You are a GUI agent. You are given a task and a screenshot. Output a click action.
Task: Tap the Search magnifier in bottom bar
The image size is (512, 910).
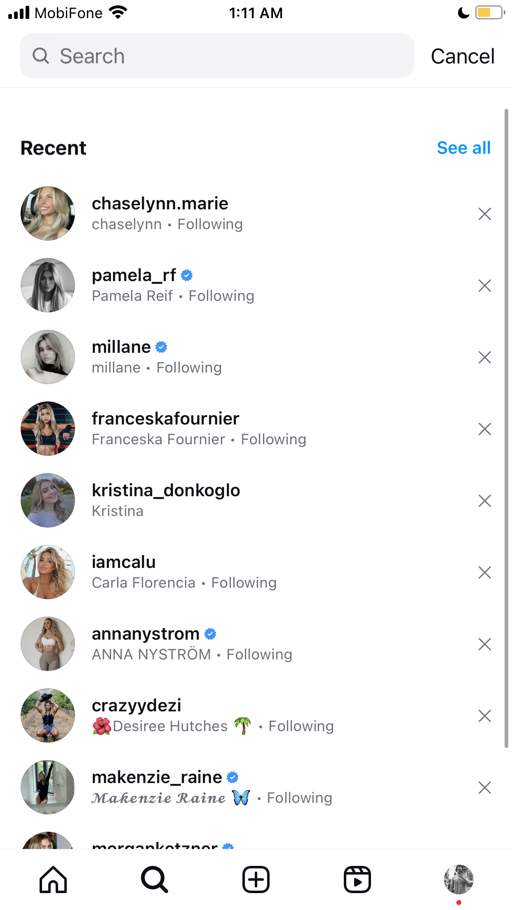tap(155, 880)
